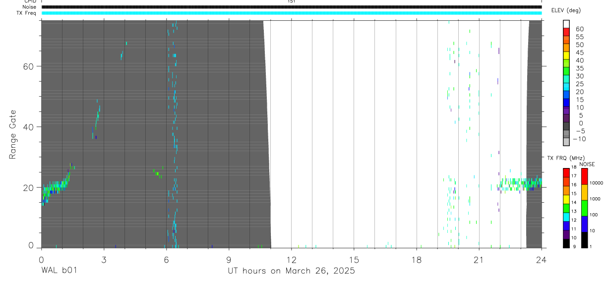The width and height of the screenshot is (609, 281).
Task: Click the 'TX Freq' row label at top left
Action: coord(27,13)
